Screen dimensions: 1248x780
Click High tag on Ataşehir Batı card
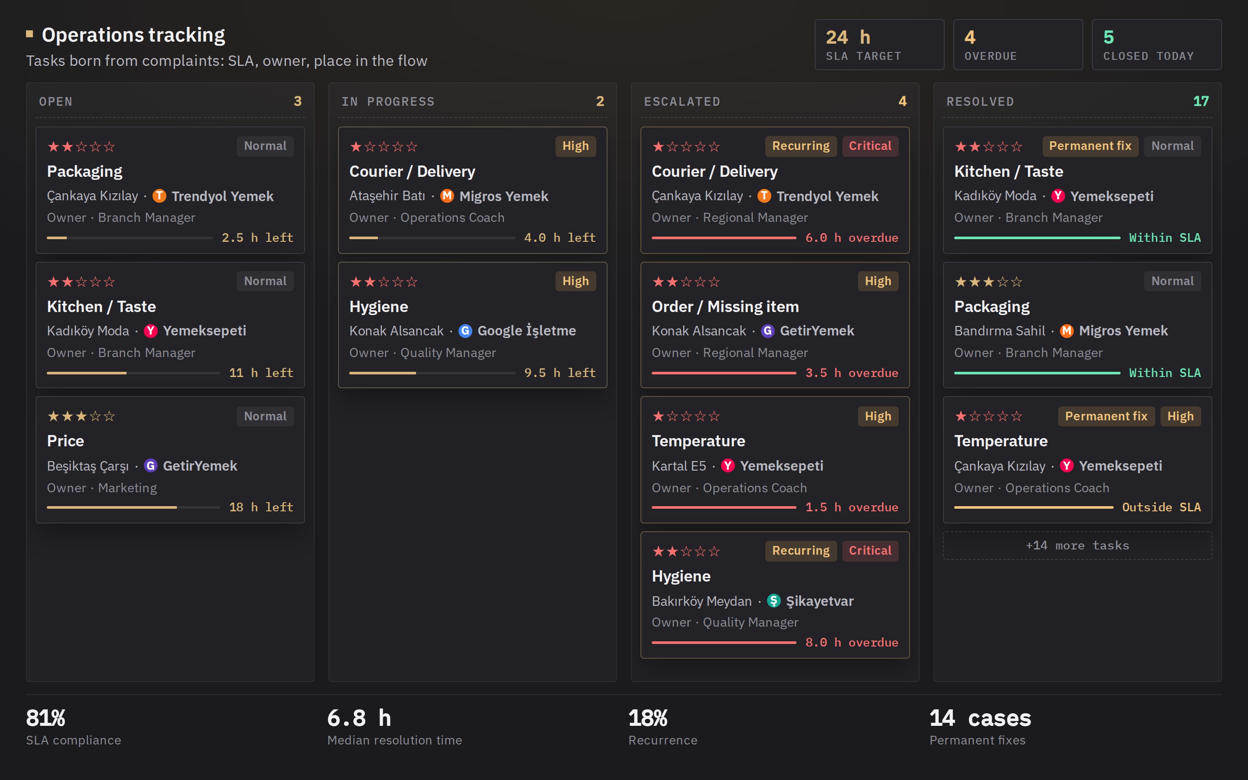(575, 146)
